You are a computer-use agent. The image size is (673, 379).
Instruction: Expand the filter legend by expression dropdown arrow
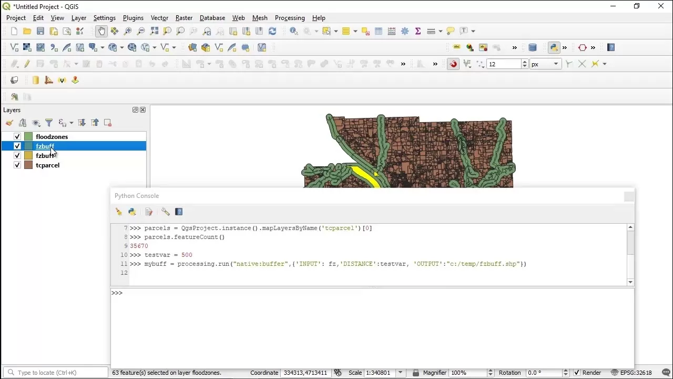[71, 123]
